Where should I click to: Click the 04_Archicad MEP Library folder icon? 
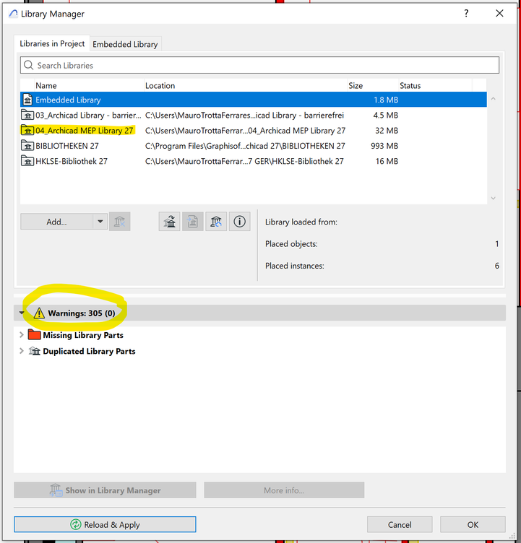27,130
